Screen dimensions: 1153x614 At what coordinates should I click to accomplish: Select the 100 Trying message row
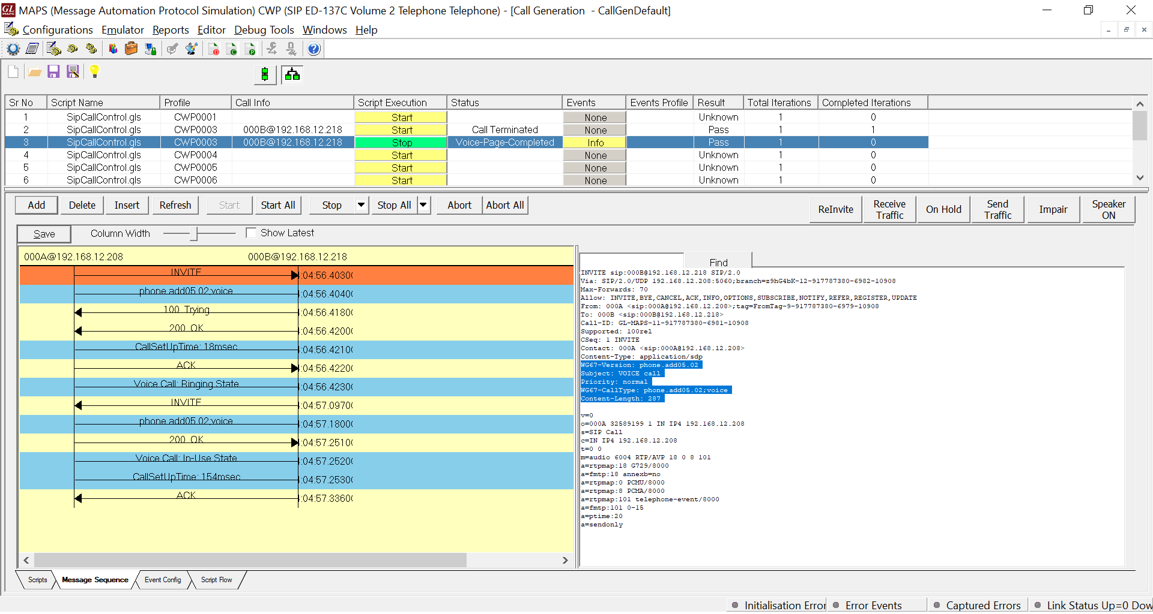point(297,312)
